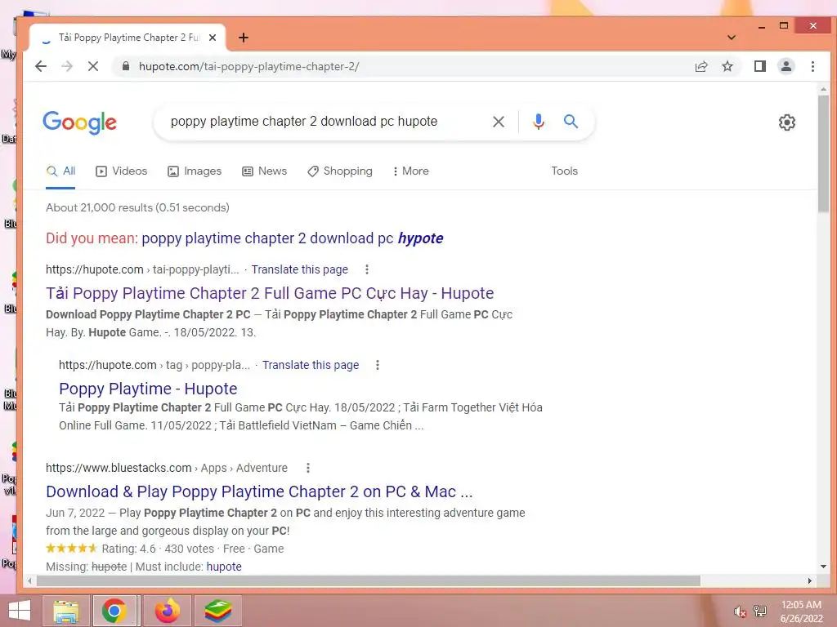Click the padlock site info icon
Screen dimensions: 837x627
click(x=125, y=66)
